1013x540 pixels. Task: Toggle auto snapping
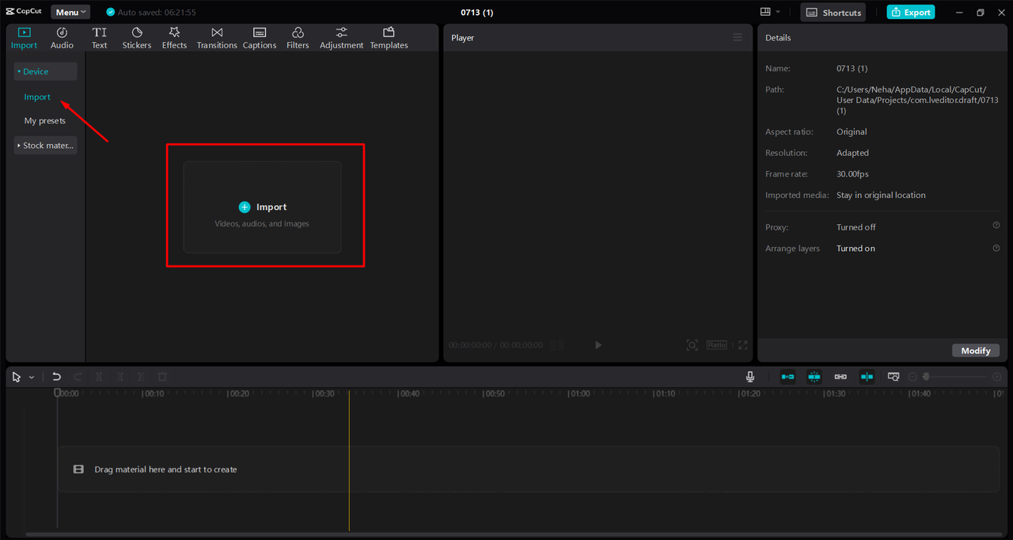(814, 377)
